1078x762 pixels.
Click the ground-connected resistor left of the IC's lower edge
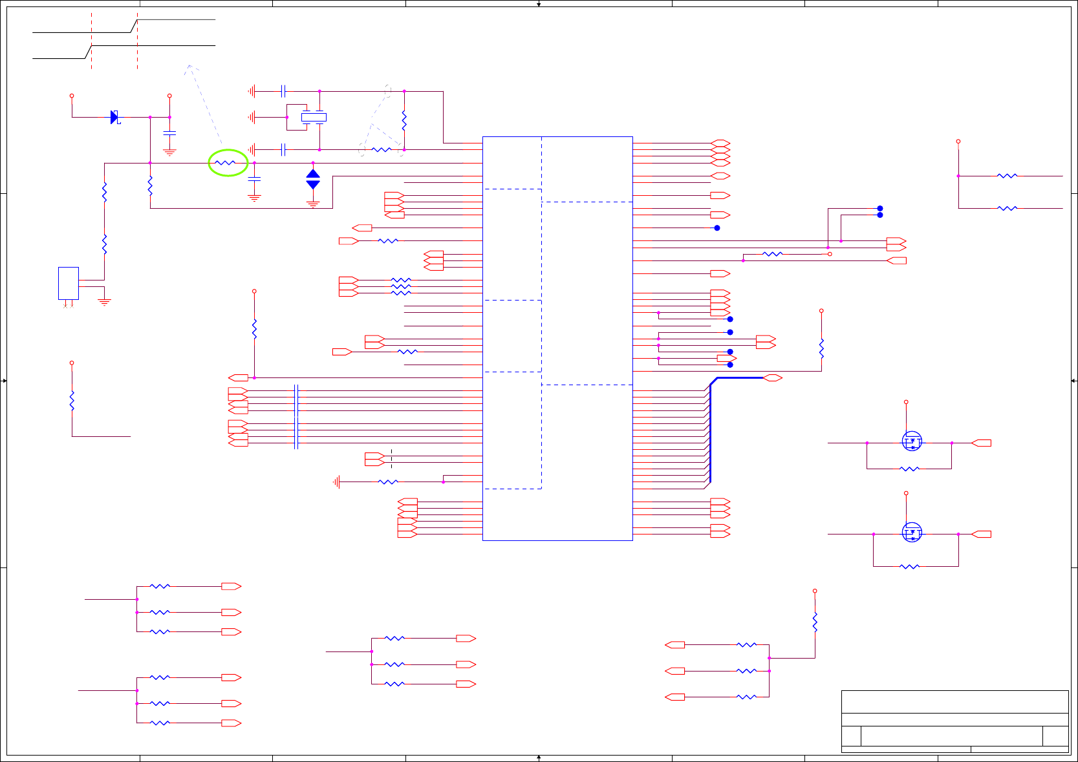(x=388, y=482)
